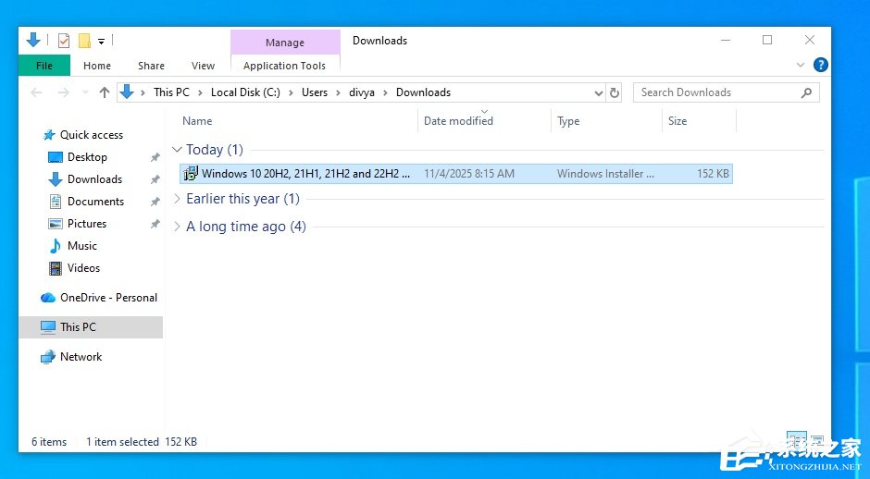870x479 pixels.
Task: Select the Windows 10 20H2 installer file
Action: pyautogui.click(x=456, y=174)
